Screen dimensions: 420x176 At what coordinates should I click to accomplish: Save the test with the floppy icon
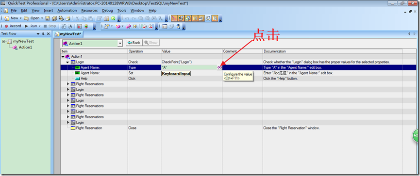point(48,18)
